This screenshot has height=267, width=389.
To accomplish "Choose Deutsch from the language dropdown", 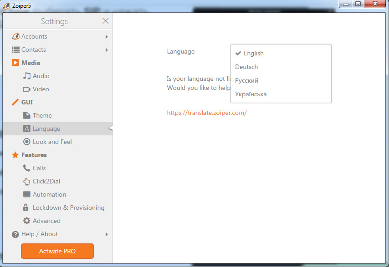I will (281, 67).
